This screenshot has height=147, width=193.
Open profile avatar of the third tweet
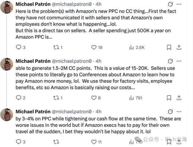click(x=7, y=115)
